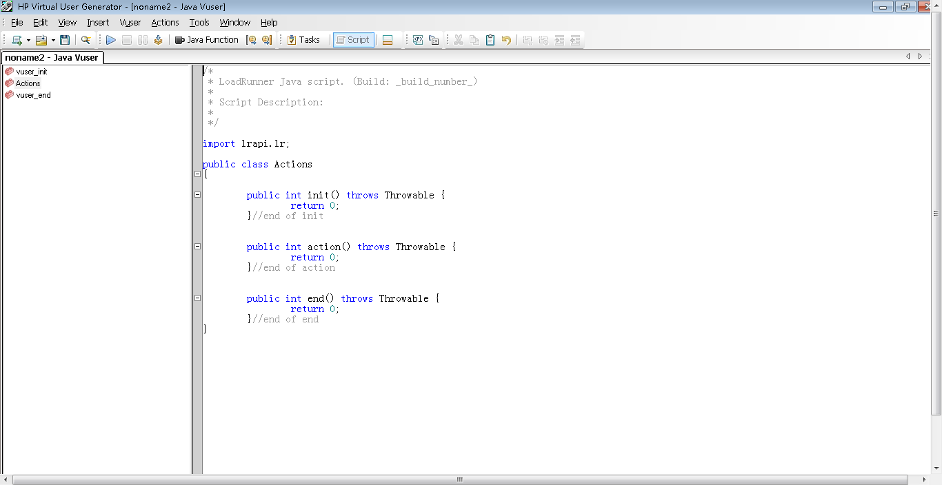Click the vuser_end red icon
942x485 pixels.
(9, 95)
